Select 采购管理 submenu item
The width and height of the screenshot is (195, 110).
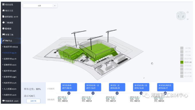tap(11, 65)
